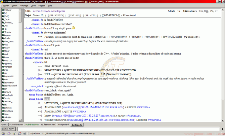Click the chat view scrollbar down arrow
225x136 pixels.
coord(223,120)
